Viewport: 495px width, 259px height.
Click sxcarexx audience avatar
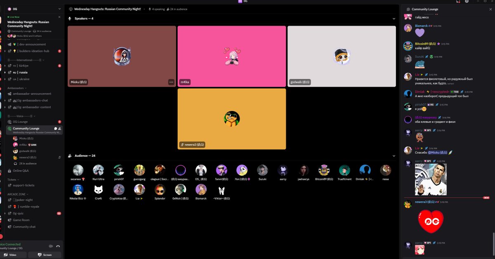78,170
